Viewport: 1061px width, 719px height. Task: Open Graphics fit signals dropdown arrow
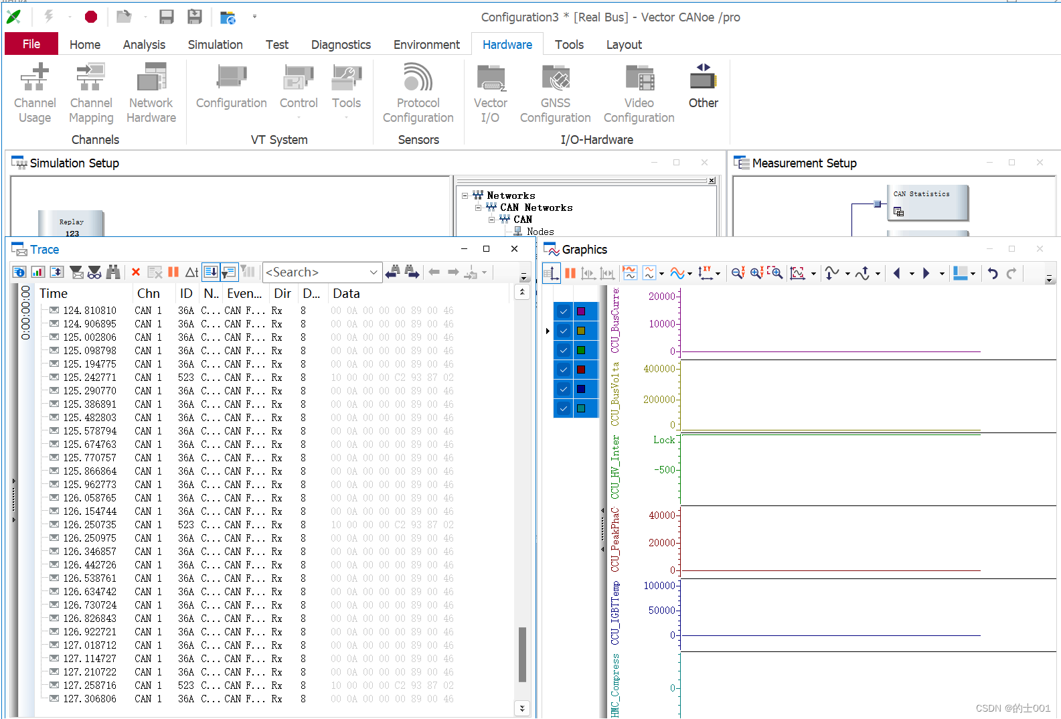pyautogui.click(x=813, y=273)
